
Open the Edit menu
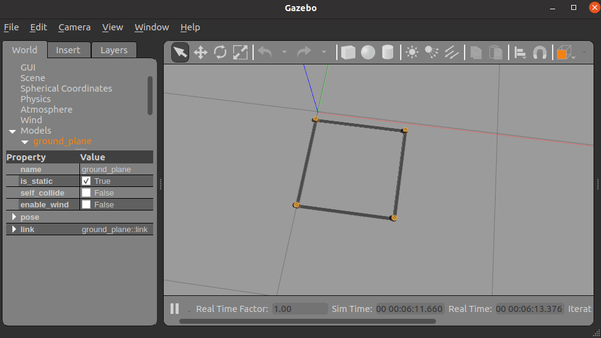click(x=38, y=27)
